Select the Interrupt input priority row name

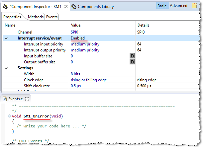coord(44,44)
